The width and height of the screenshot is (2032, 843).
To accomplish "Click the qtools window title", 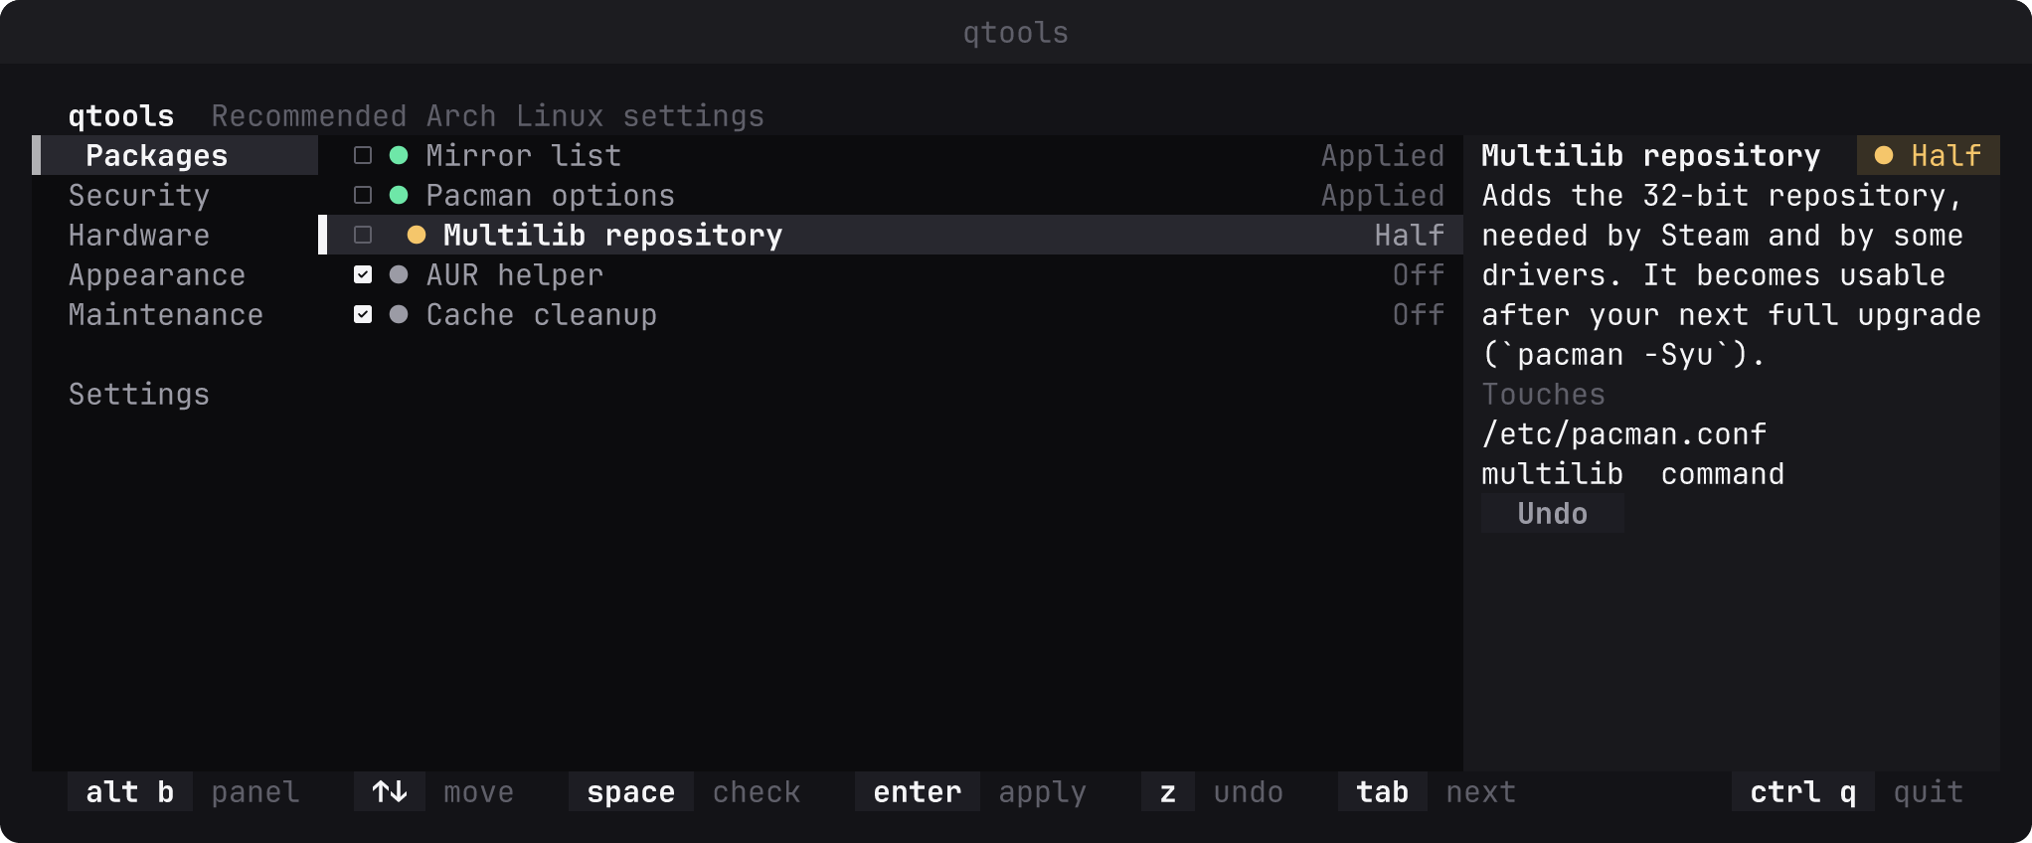I will (x=1016, y=32).
